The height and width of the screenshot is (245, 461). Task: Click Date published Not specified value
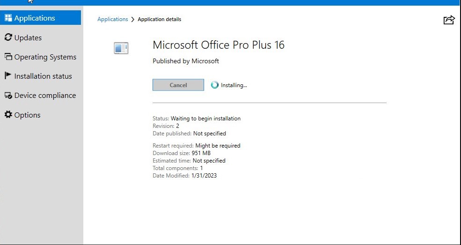[210, 134]
